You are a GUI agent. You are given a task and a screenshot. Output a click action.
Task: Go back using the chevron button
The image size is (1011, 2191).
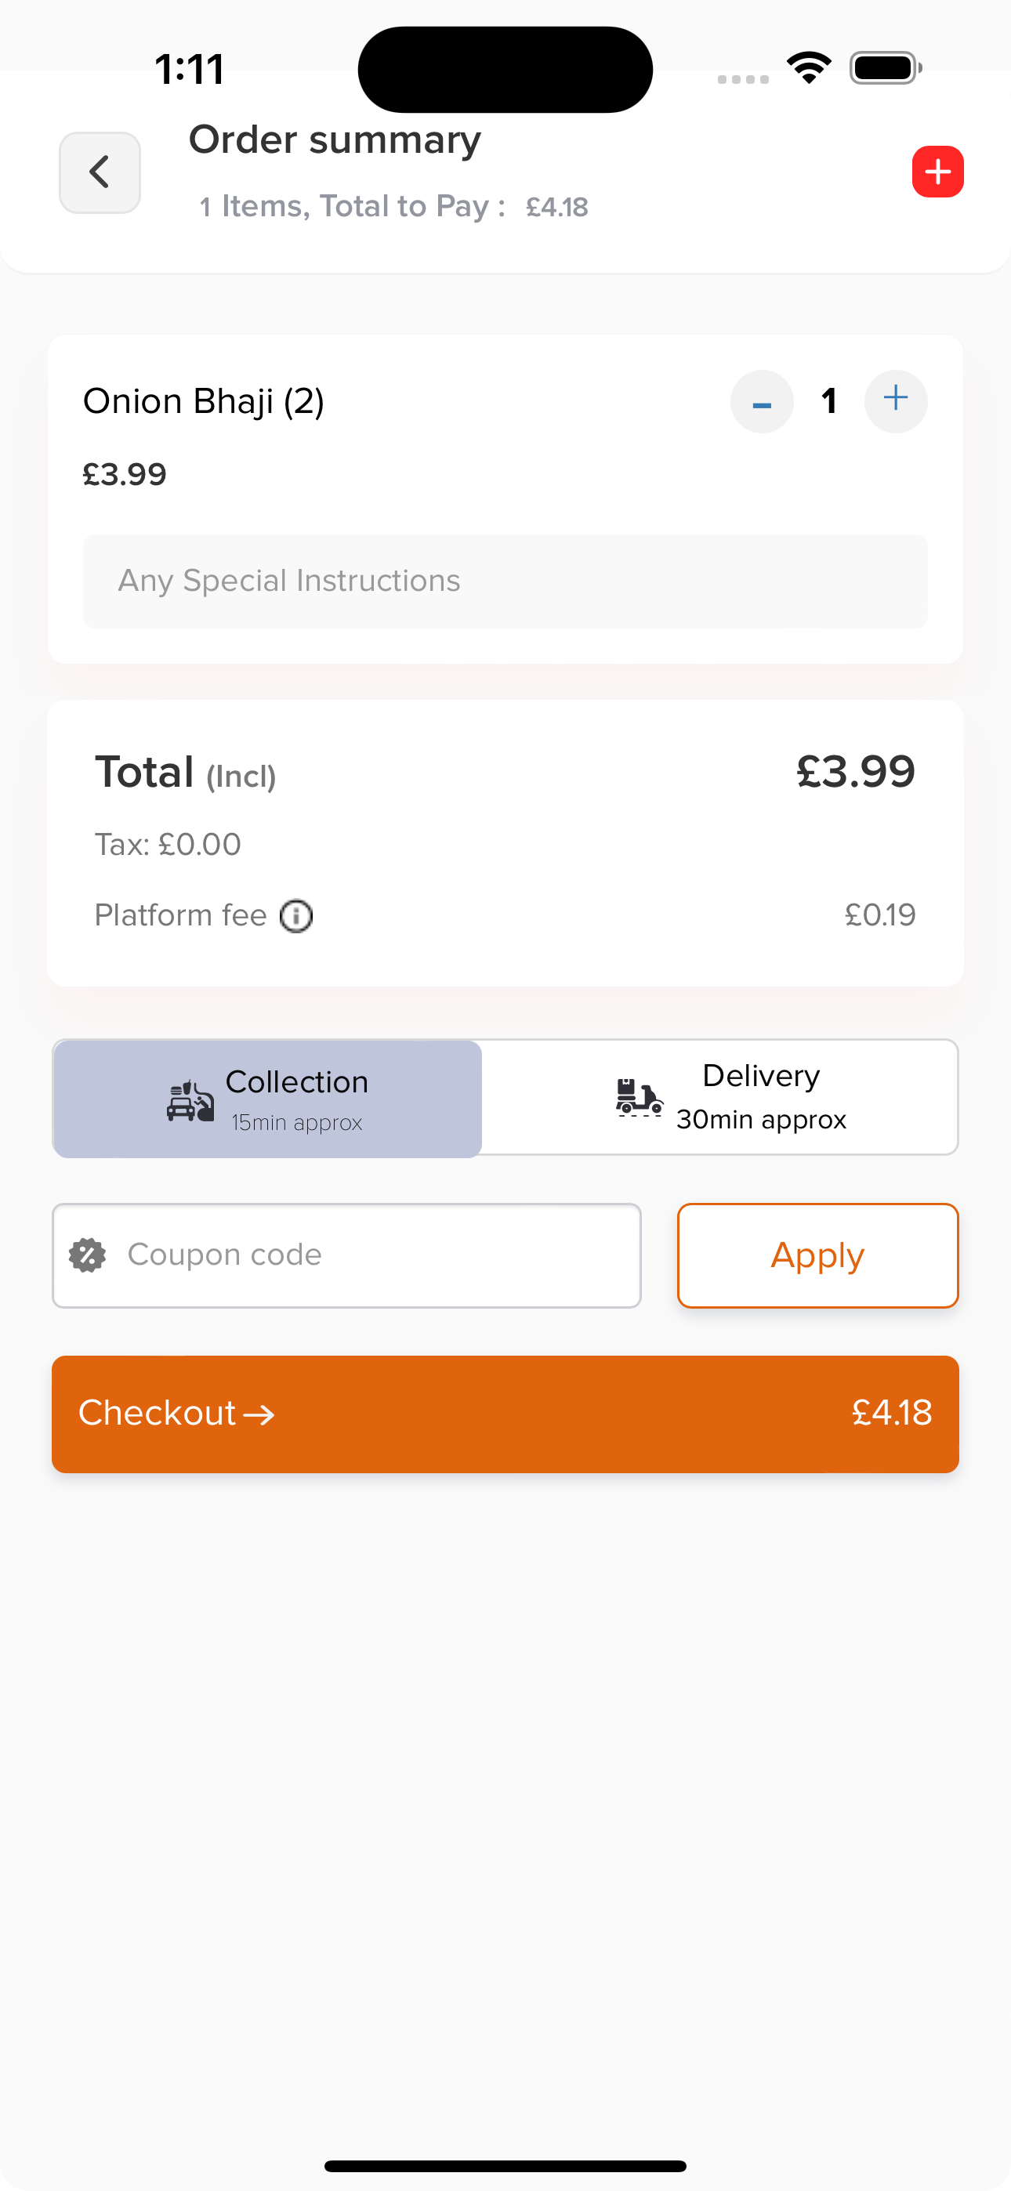click(100, 172)
